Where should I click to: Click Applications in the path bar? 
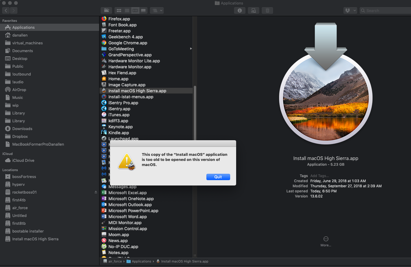tap(139, 261)
